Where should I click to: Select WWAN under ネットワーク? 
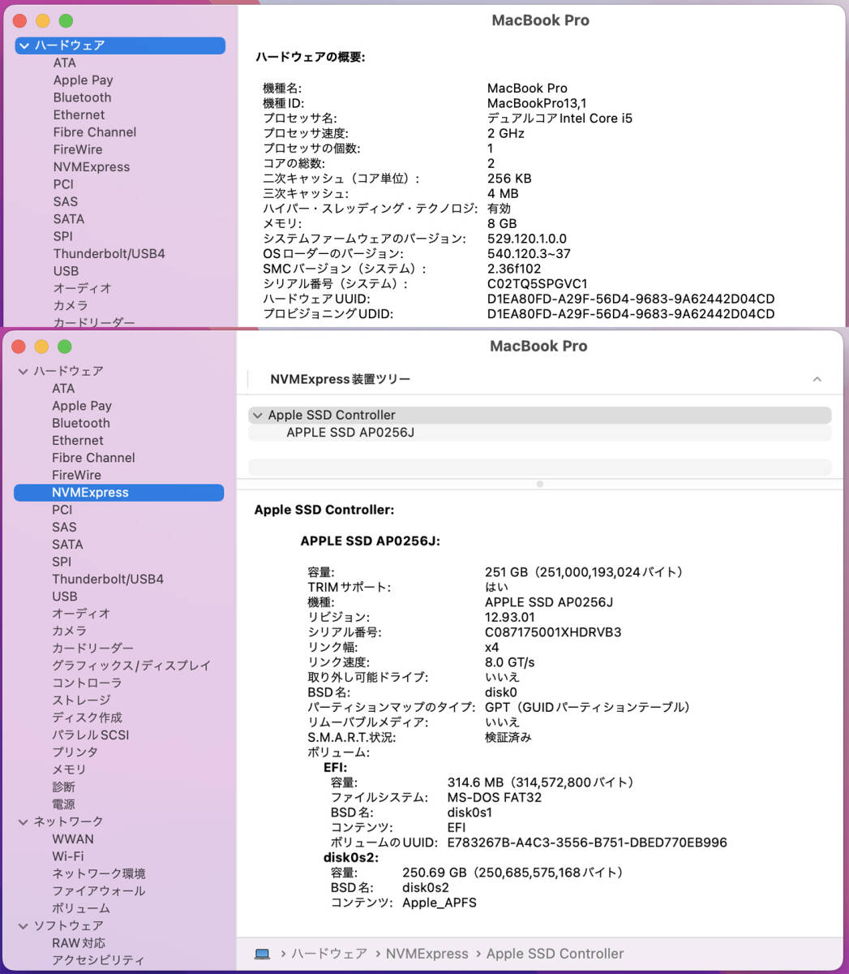[73, 838]
